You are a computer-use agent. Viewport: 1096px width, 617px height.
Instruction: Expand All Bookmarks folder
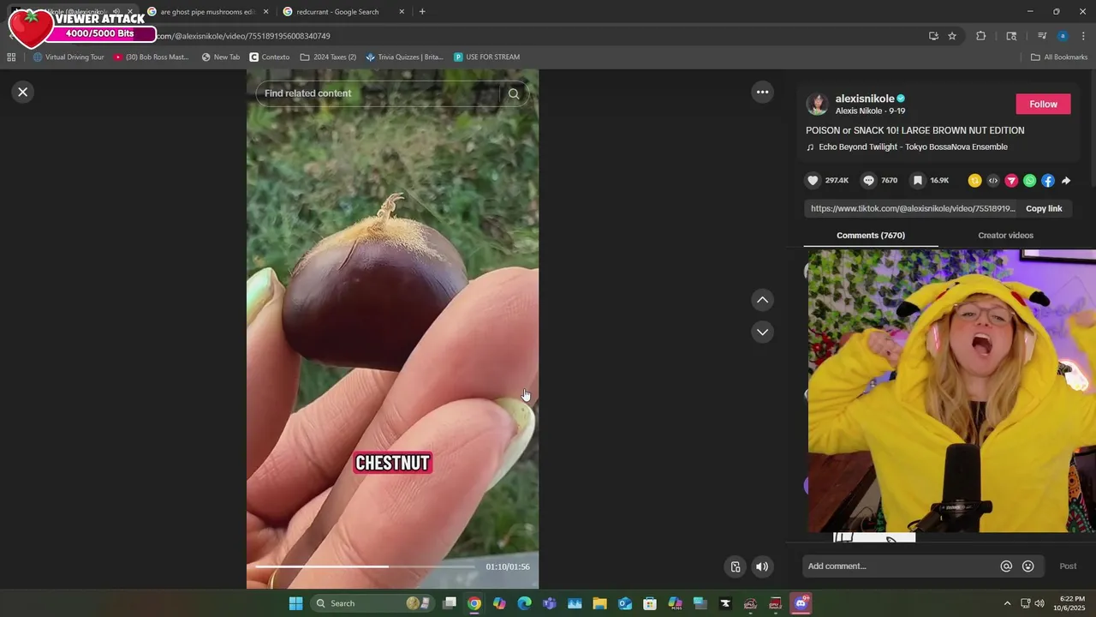(1059, 57)
